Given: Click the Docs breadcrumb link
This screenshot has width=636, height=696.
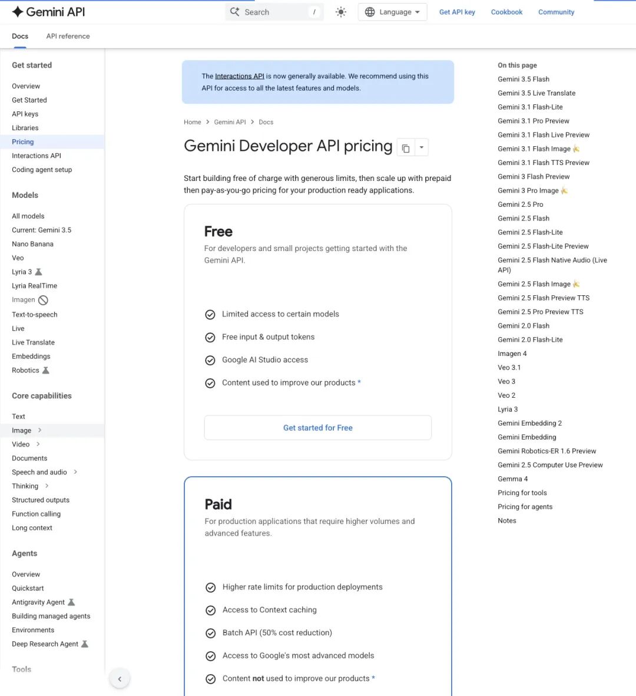Looking at the screenshot, I should (x=266, y=122).
